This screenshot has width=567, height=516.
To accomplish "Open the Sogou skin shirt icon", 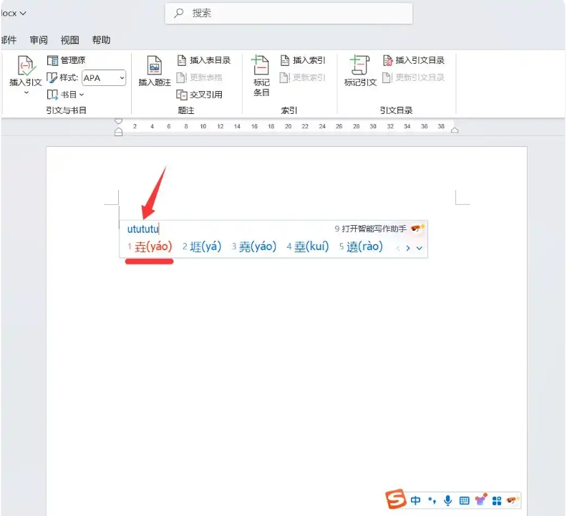I will (x=480, y=500).
